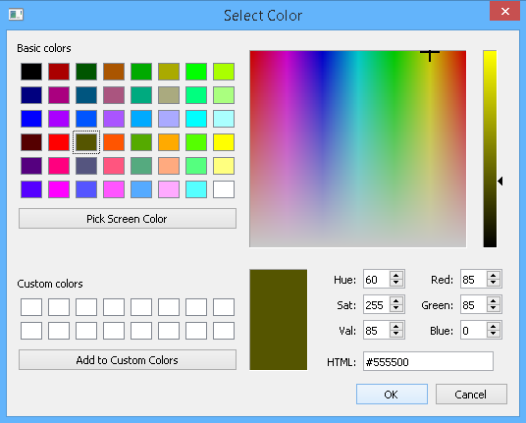The image size is (526, 423).
Task: Cancel the Select Color dialog
Action: (x=471, y=395)
